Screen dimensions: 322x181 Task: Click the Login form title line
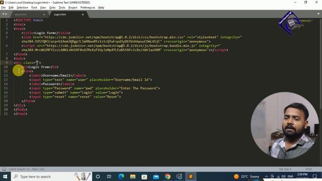click(x=46, y=33)
